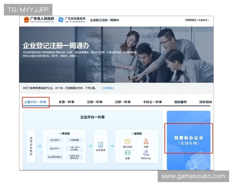Click the banner headline 企业登记注册一网通办
Image resolution: width=233 pixels, height=186 pixels.
(56, 46)
